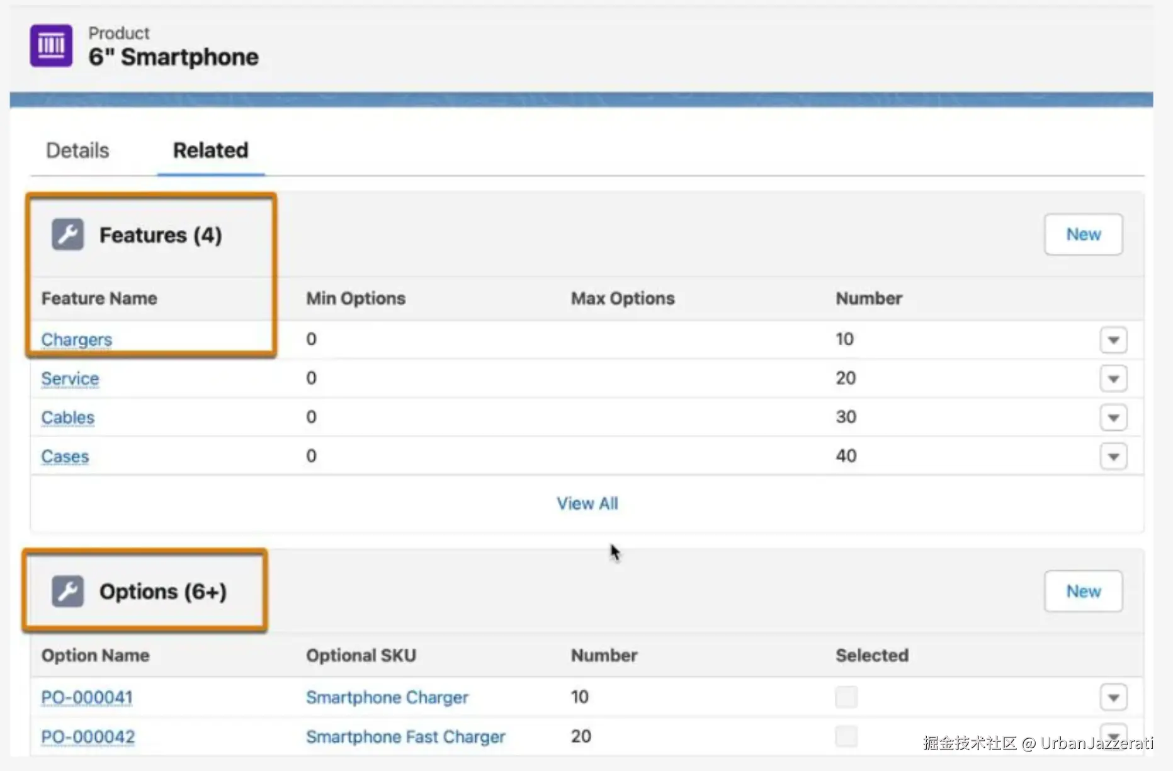The height and width of the screenshot is (771, 1173).
Task: Open row actions dropdown for Service
Action: 1113,379
